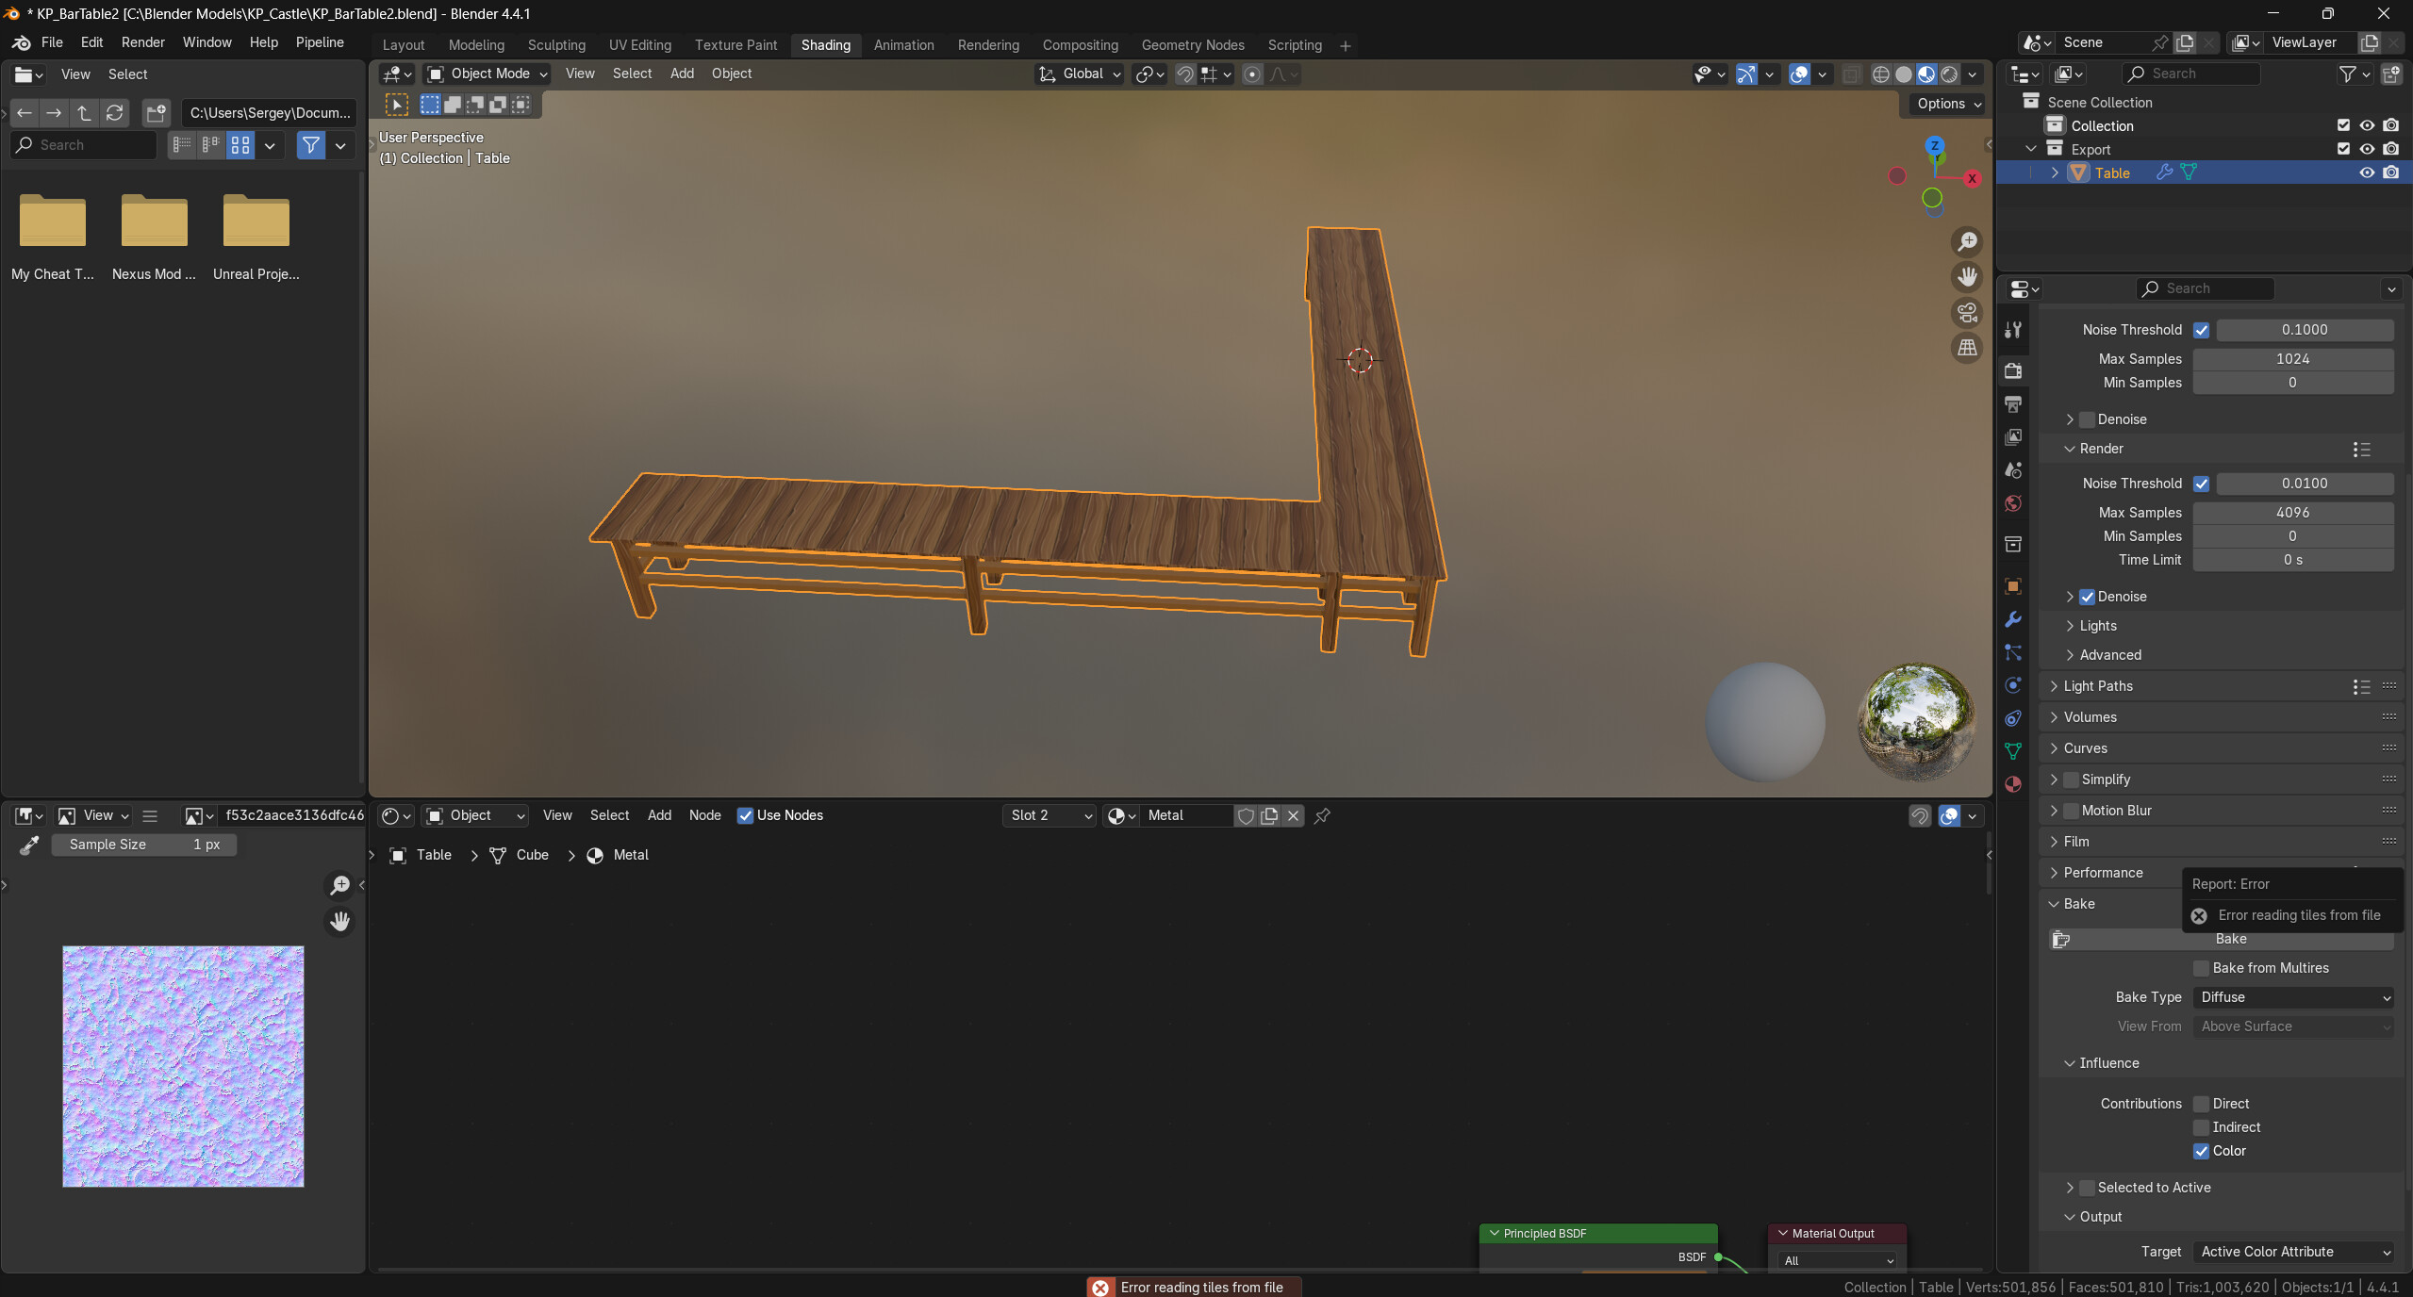2413x1297 pixels.
Task: Click the viewport zoom magnifier icon
Action: pyautogui.click(x=1967, y=242)
